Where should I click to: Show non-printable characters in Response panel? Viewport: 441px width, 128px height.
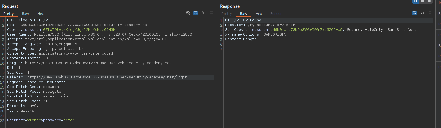(422, 13)
